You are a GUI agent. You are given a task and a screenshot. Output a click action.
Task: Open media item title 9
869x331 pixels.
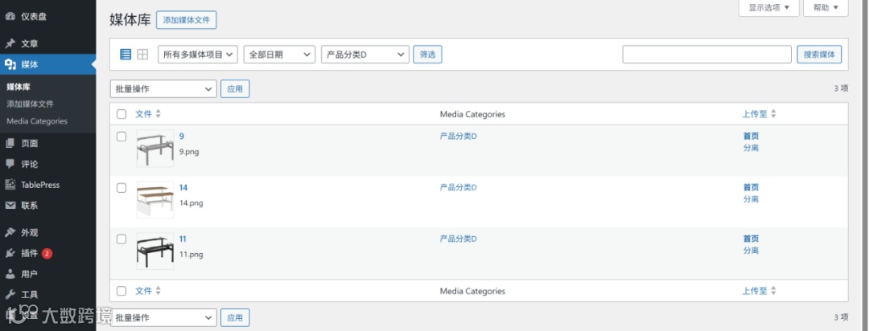point(182,136)
